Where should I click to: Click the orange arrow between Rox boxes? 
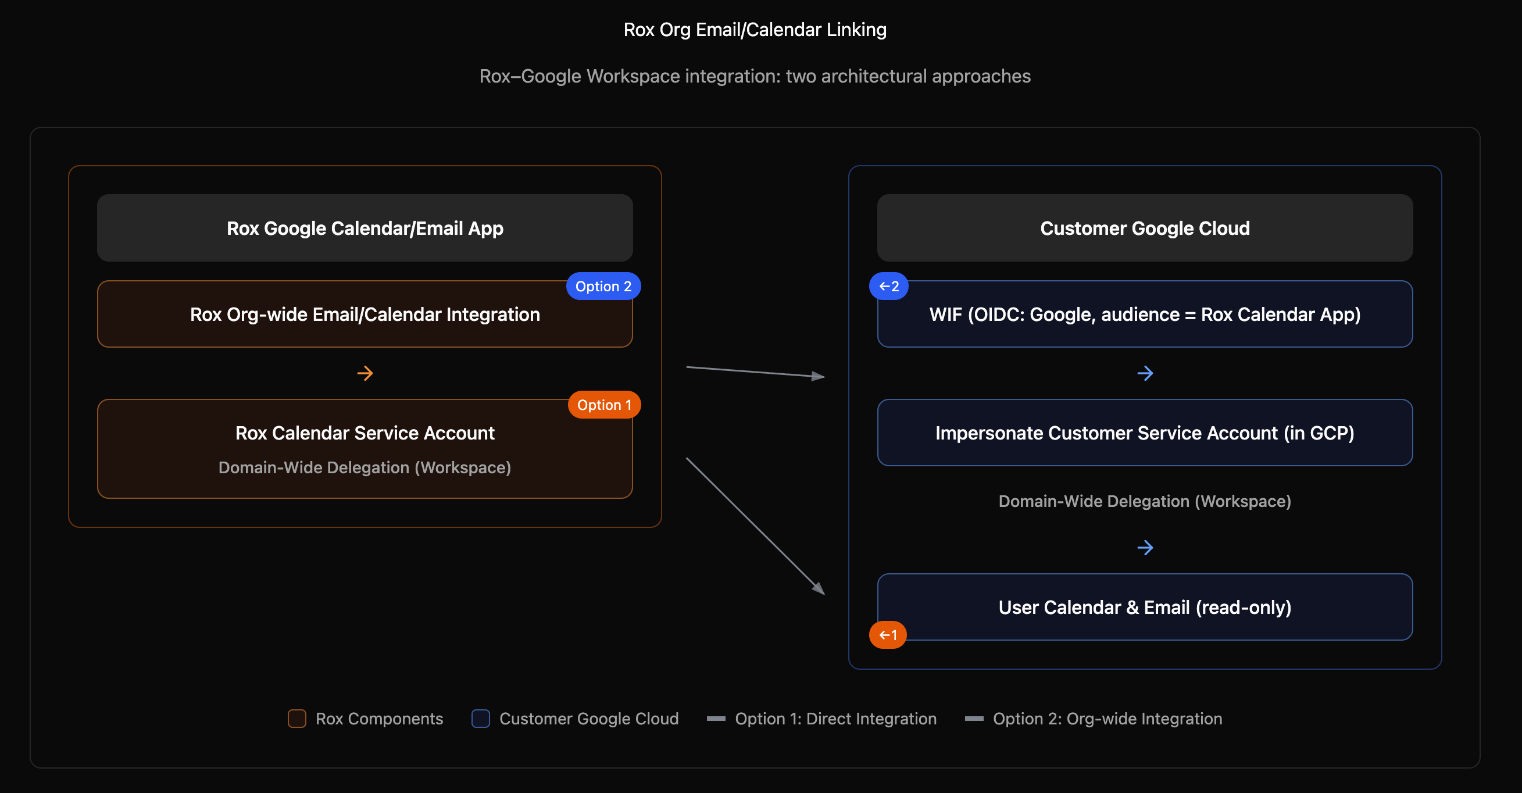tap(365, 373)
